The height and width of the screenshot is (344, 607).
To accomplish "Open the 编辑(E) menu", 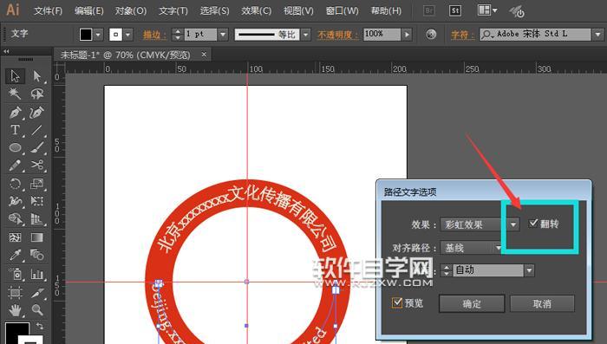I will click(89, 11).
